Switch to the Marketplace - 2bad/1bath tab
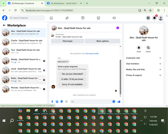This screenshot has width=168, height=134. click(65, 3)
